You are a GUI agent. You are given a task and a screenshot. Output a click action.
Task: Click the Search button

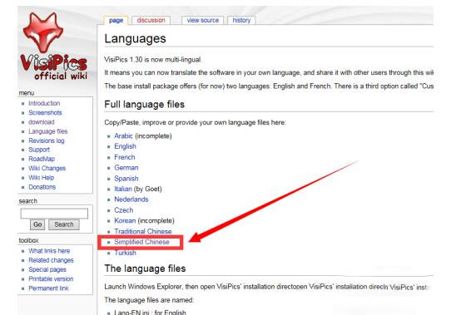[64, 224]
